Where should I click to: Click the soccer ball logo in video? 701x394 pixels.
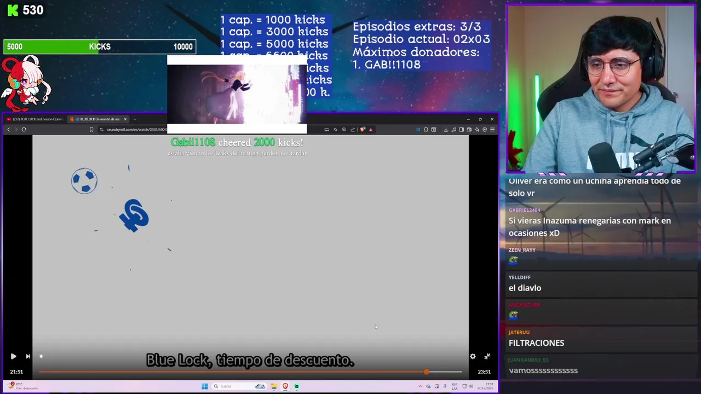click(84, 181)
